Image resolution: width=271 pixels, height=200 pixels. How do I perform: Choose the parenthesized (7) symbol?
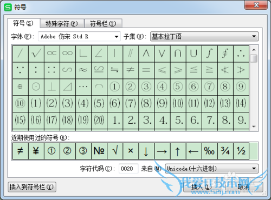point(131,104)
